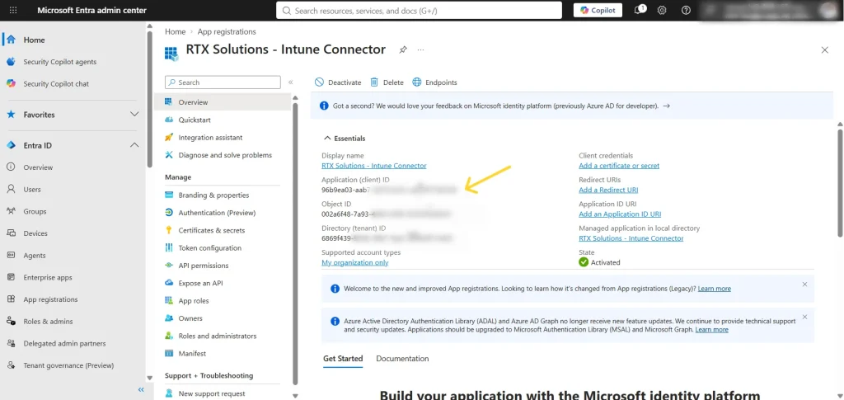The height and width of the screenshot is (400, 844).
Task: Go to Home in the left navigation
Action: 34,40
